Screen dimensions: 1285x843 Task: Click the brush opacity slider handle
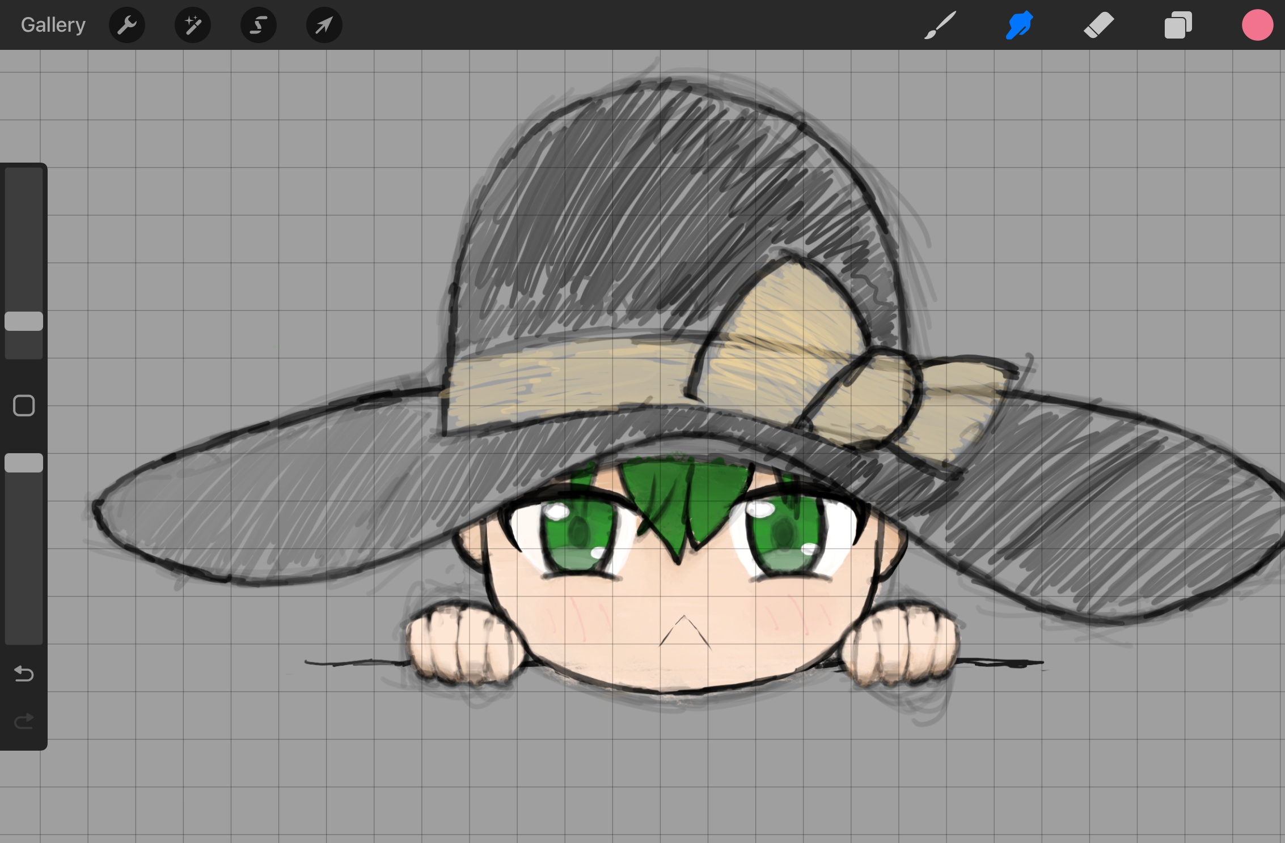24,463
